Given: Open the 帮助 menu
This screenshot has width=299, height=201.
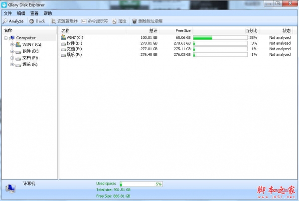Looking at the screenshot, I should [x=48, y=13].
